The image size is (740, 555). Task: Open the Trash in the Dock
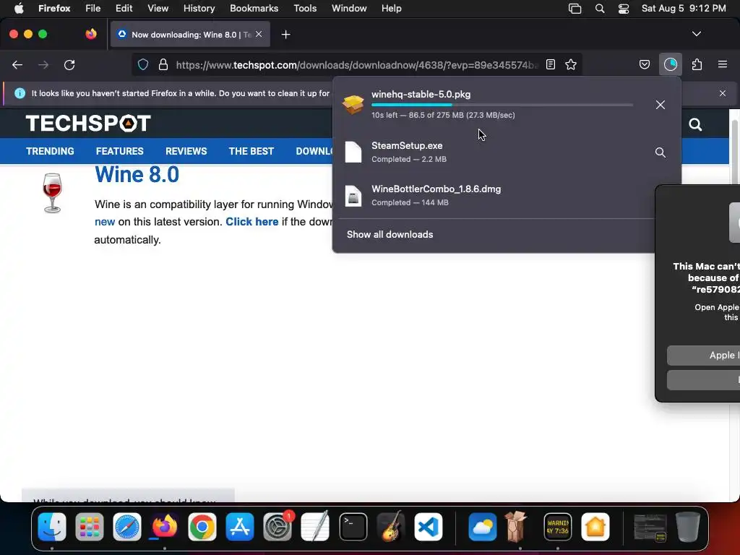point(688,526)
